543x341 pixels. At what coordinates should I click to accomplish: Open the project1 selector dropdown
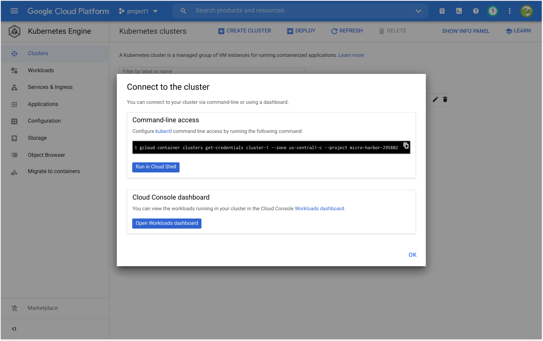138,11
